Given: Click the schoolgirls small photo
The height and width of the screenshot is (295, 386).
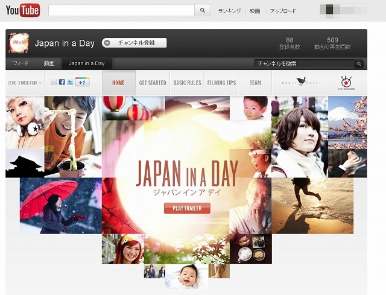Looking at the screenshot, I should [x=154, y=271].
